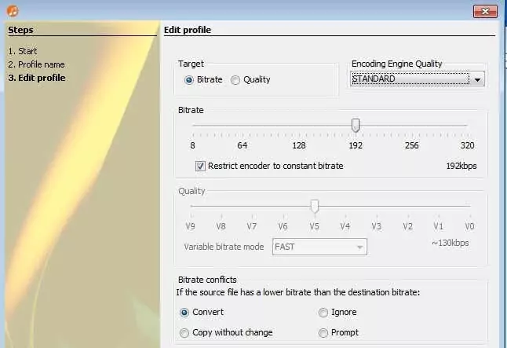Select the Convert radio option
Viewport: 507px width, 348px height.
[184, 312]
